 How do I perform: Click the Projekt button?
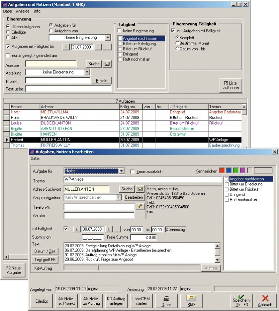(101, 81)
